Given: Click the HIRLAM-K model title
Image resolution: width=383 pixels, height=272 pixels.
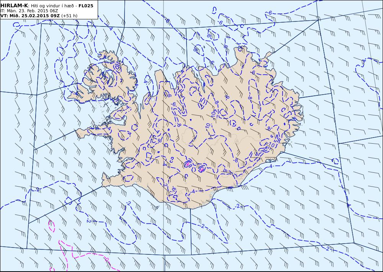Looking at the screenshot, I should pyautogui.click(x=14, y=6).
